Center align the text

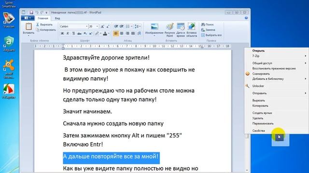(122, 33)
